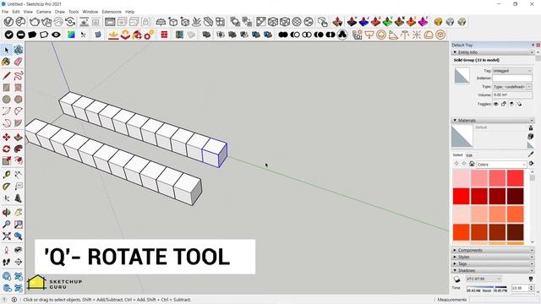541x304 pixels.
Task: Click the V-Ray teapot Render icon
Action: coord(34,22)
